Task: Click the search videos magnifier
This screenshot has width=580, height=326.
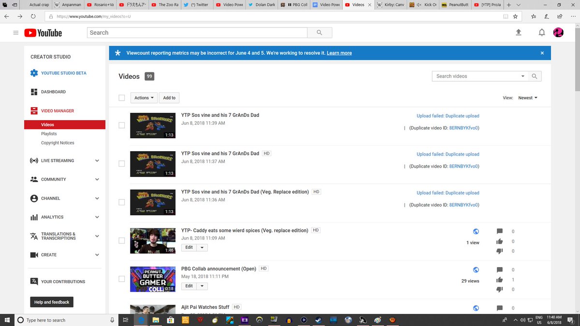Action: pos(535,76)
